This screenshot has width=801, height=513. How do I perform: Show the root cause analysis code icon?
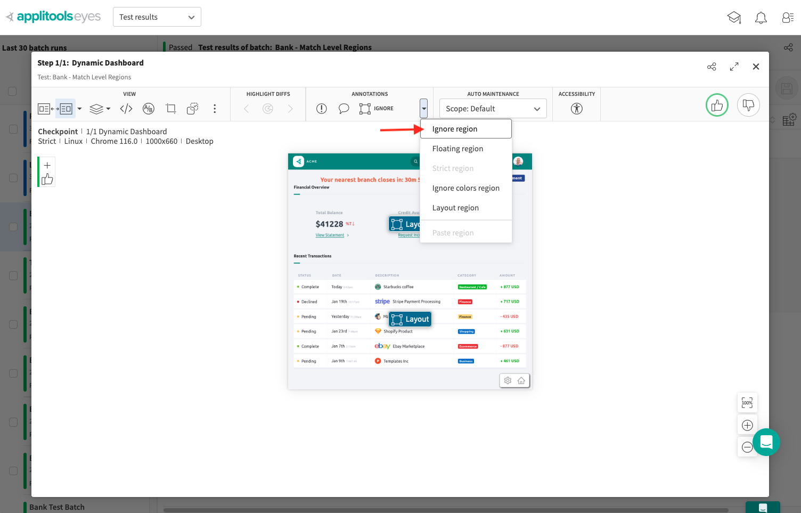(x=126, y=109)
